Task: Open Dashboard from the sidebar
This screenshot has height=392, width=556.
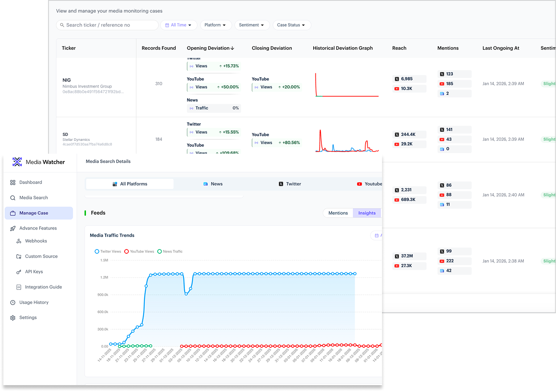Action: (31, 182)
